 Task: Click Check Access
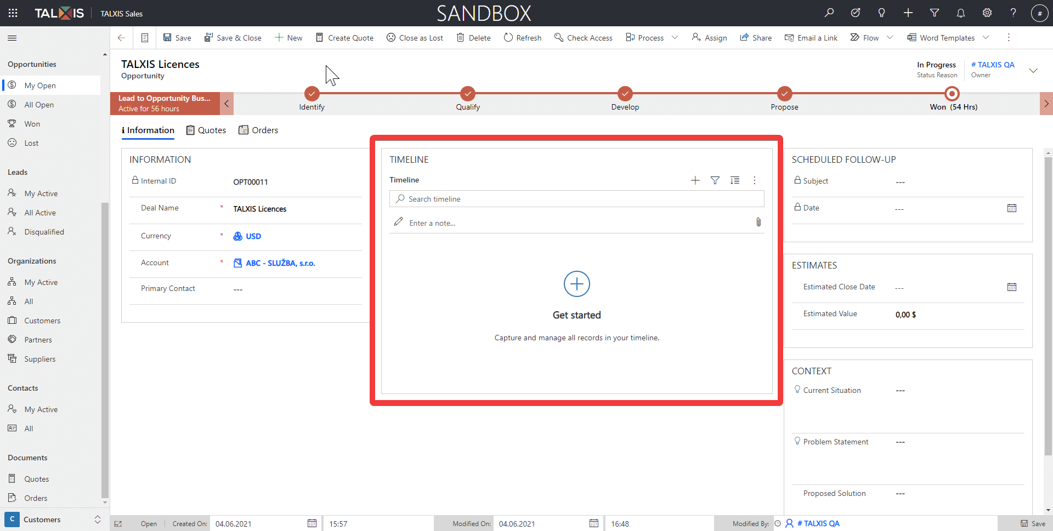click(584, 38)
